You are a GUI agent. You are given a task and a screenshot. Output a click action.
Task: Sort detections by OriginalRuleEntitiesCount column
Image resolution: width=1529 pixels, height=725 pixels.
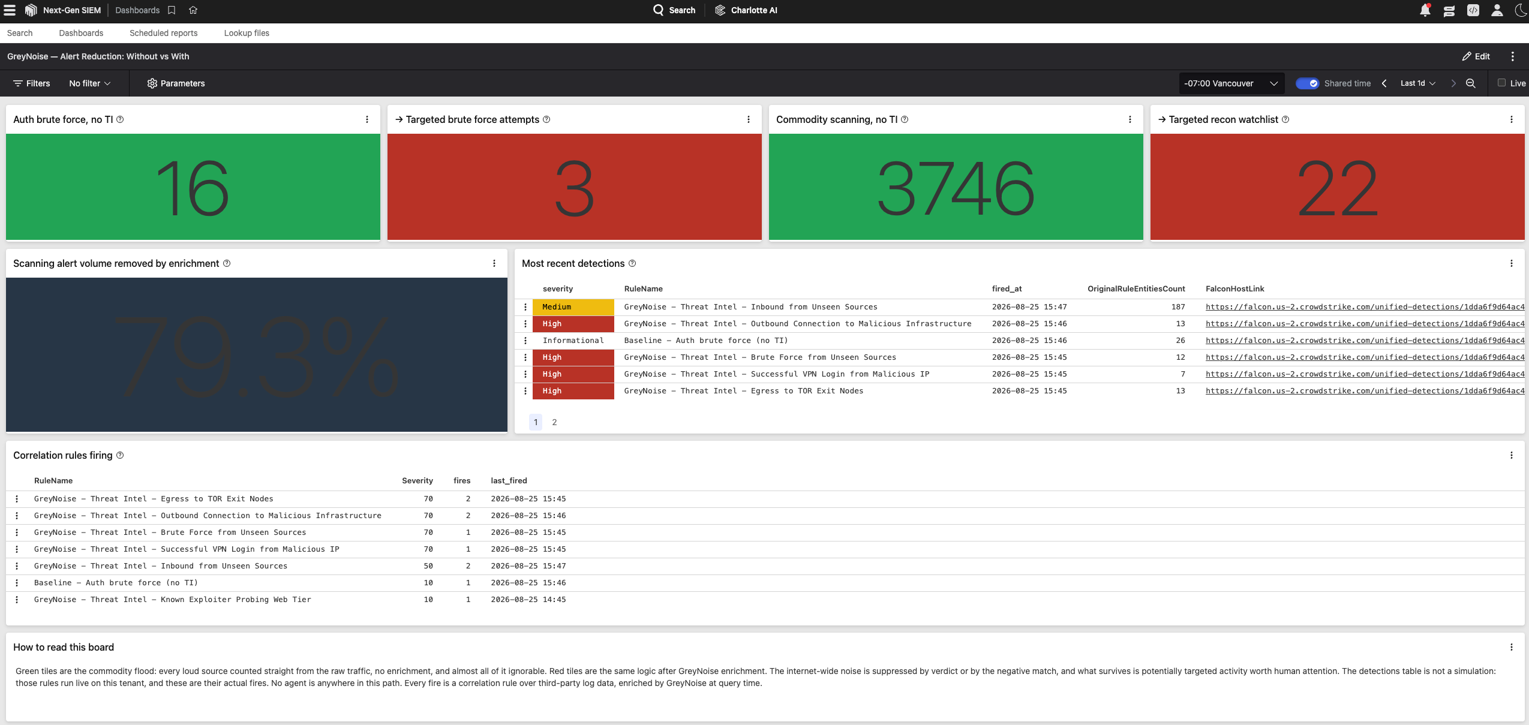(x=1136, y=289)
